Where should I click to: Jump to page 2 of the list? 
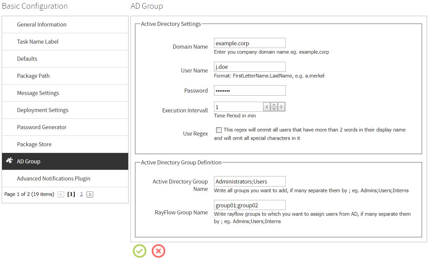click(81, 194)
